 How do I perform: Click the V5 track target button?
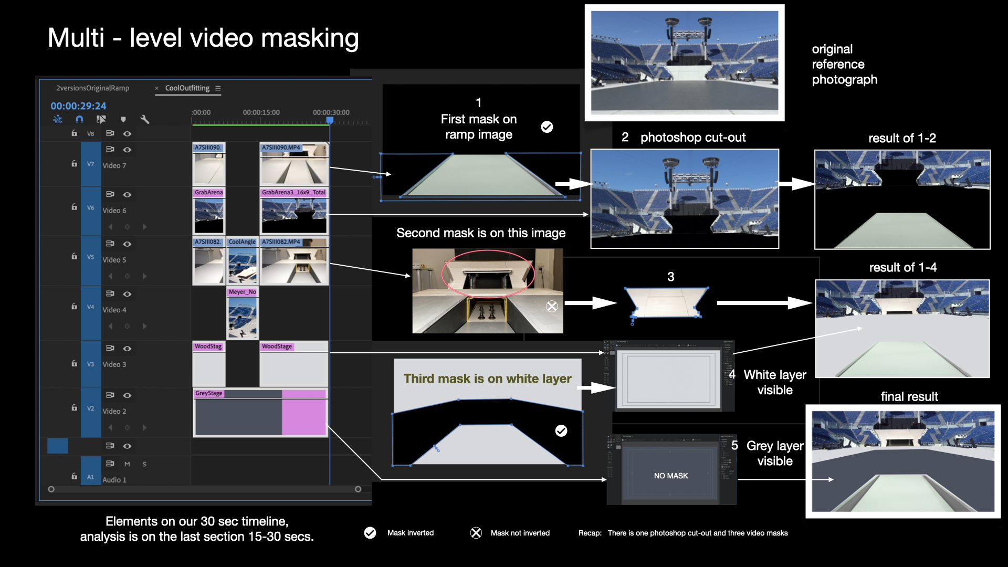tap(90, 257)
